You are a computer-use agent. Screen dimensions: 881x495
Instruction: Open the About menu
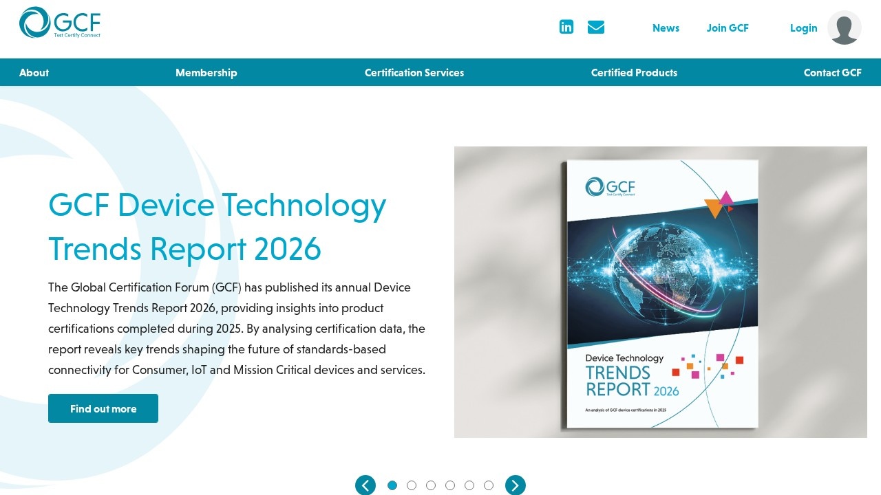(34, 73)
